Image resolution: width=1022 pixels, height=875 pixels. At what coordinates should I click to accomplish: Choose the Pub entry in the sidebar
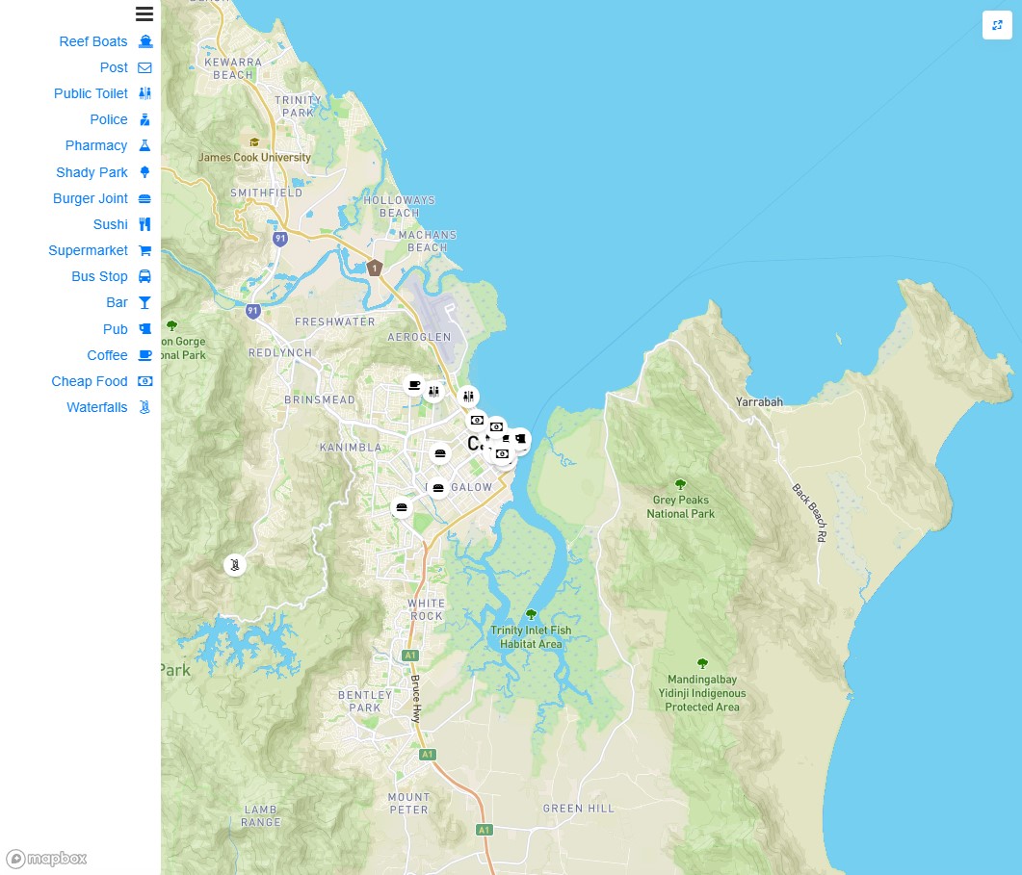pos(116,329)
